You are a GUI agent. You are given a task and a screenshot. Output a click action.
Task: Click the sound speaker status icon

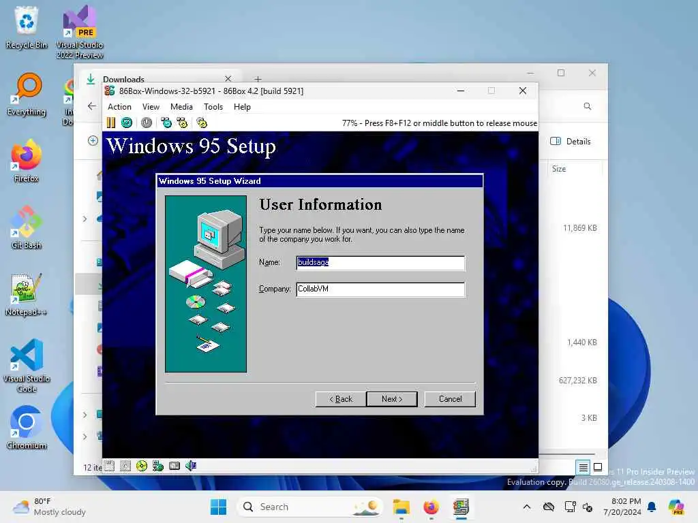tap(191, 466)
